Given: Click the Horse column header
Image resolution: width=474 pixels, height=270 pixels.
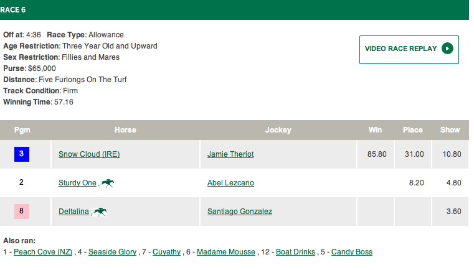Looking at the screenshot, I should tap(125, 130).
